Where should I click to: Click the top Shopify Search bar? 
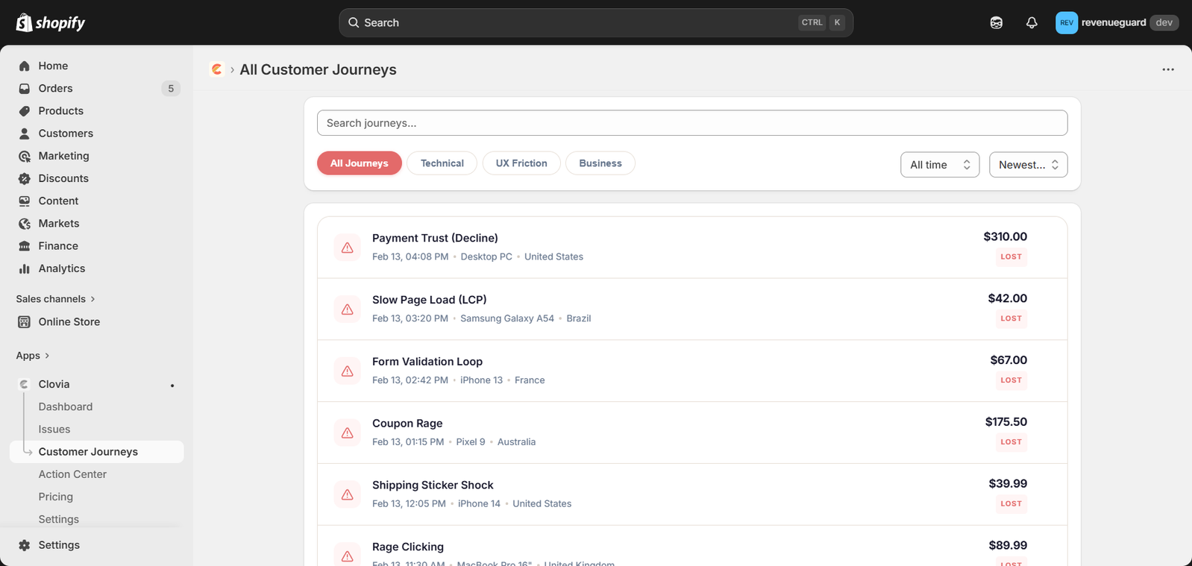point(596,22)
